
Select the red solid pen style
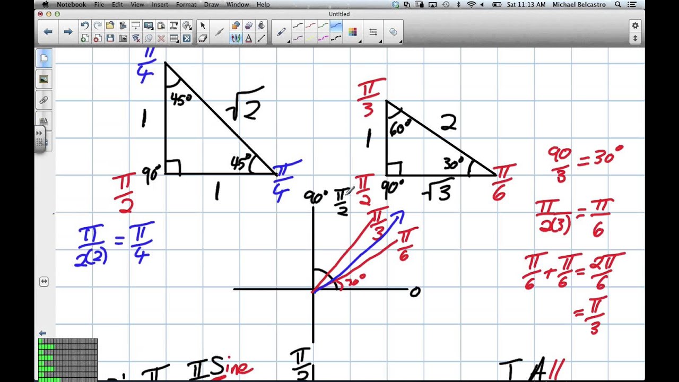tap(310, 25)
